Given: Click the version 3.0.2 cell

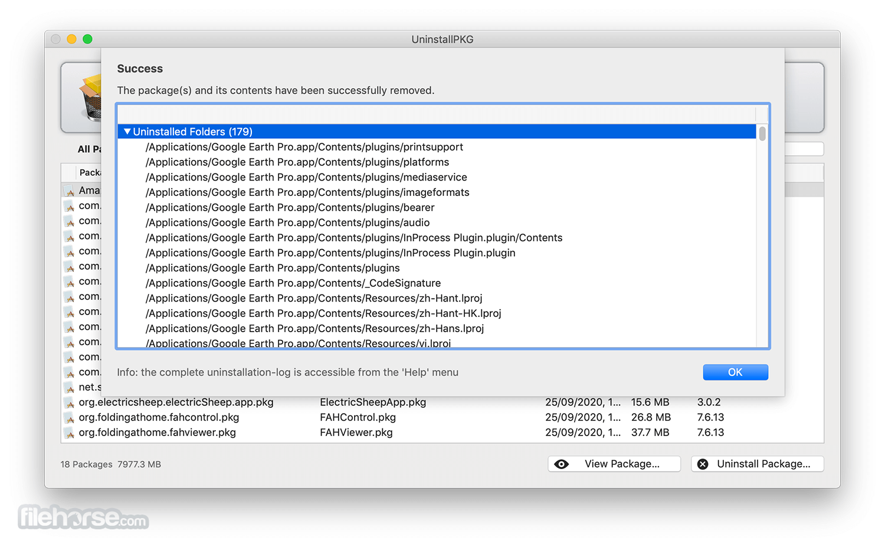Looking at the screenshot, I should click(709, 402).
